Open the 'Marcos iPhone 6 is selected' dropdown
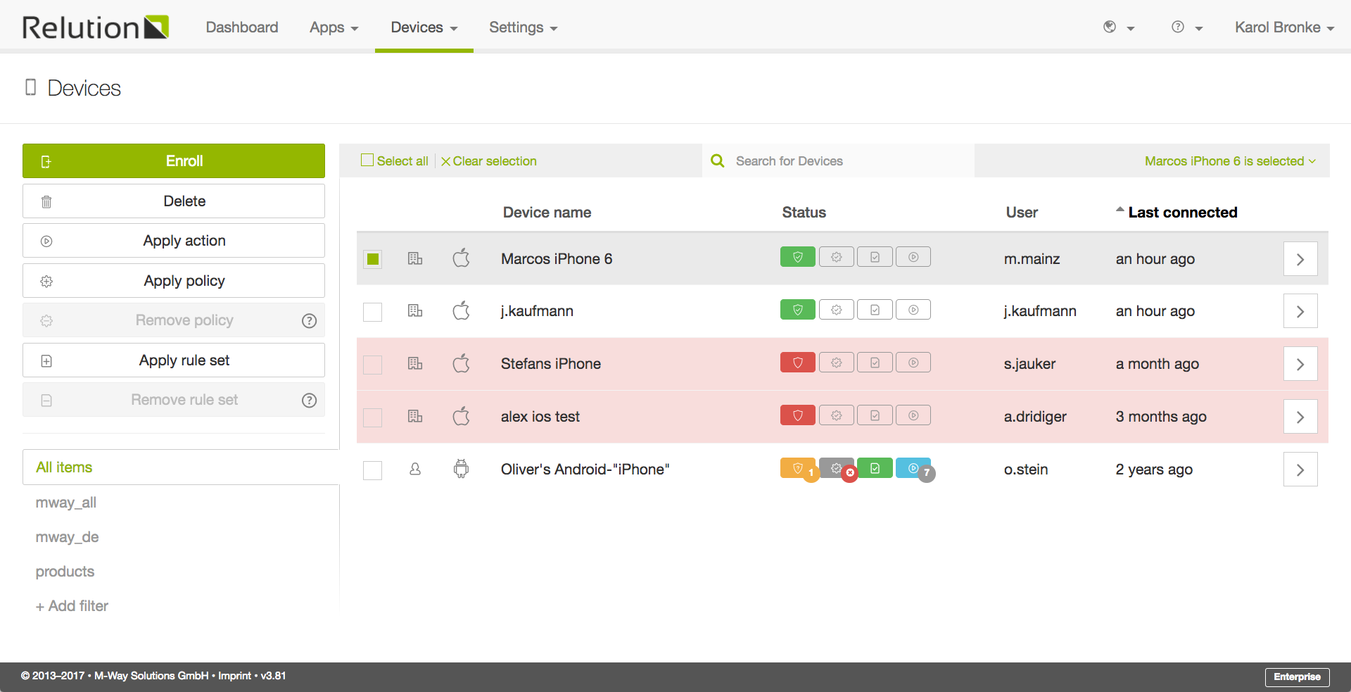This screenshot has width=1351, height=692. coord(1229,161)
